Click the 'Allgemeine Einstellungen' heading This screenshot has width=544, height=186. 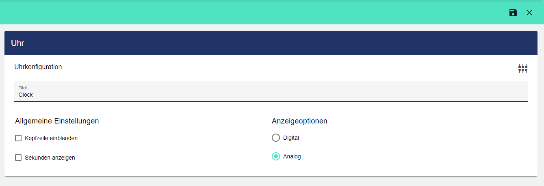coord(57,121)
